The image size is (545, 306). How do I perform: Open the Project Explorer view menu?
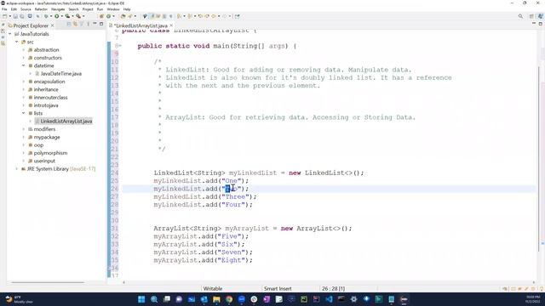click(x=88, y=25)
